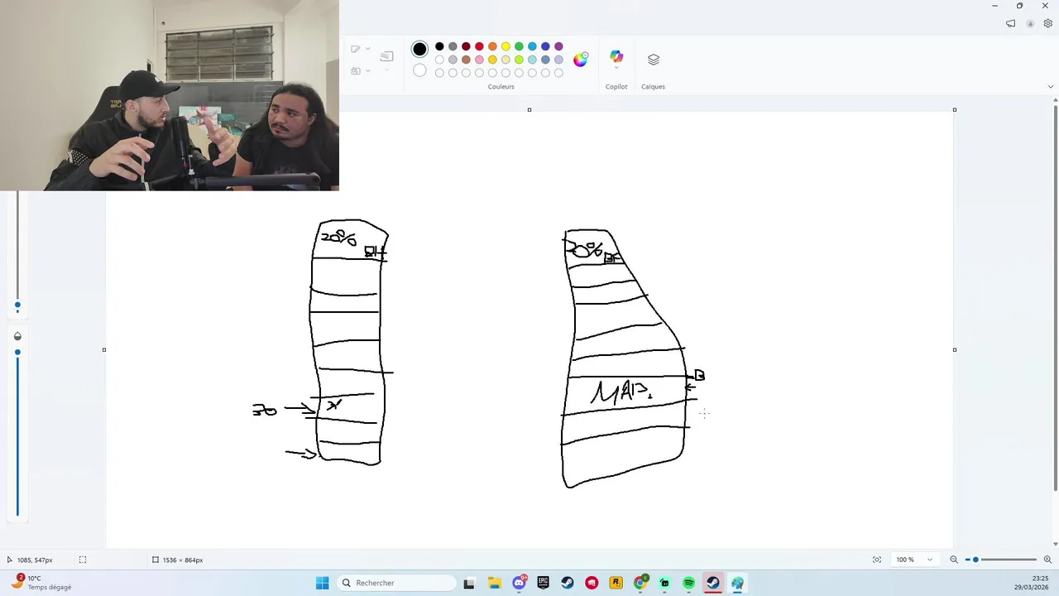
Task: Open the Copilot menu
Action: point(616,59)
